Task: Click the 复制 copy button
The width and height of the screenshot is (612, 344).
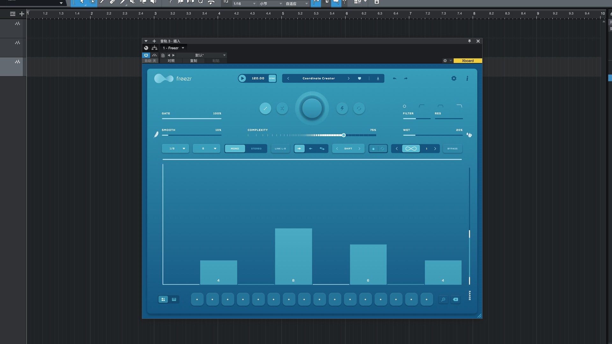Action: (193, 61)
